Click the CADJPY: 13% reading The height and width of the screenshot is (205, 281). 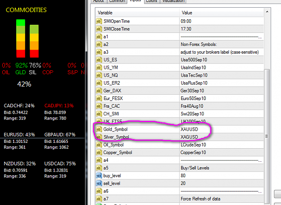59,105
